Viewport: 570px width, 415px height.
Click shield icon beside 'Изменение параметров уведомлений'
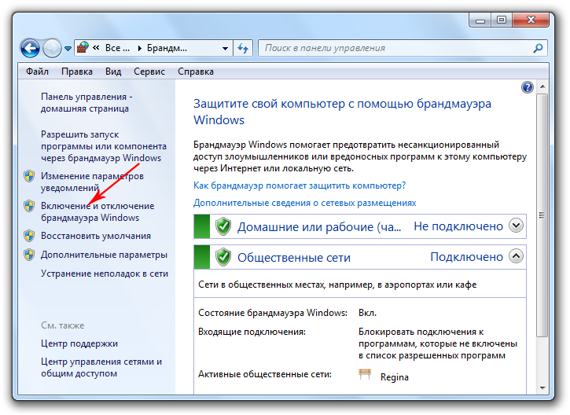click(x=29, y=176)
